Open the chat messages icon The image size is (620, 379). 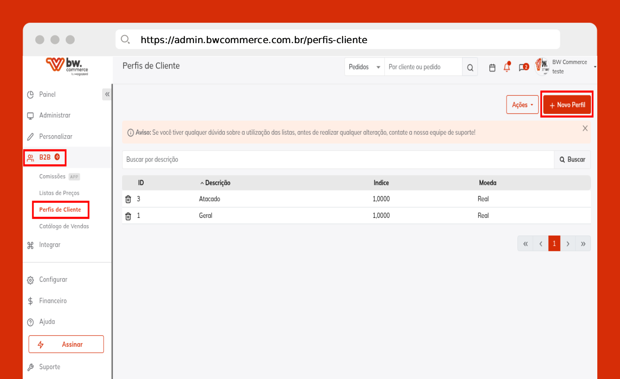tap(523, 68)
